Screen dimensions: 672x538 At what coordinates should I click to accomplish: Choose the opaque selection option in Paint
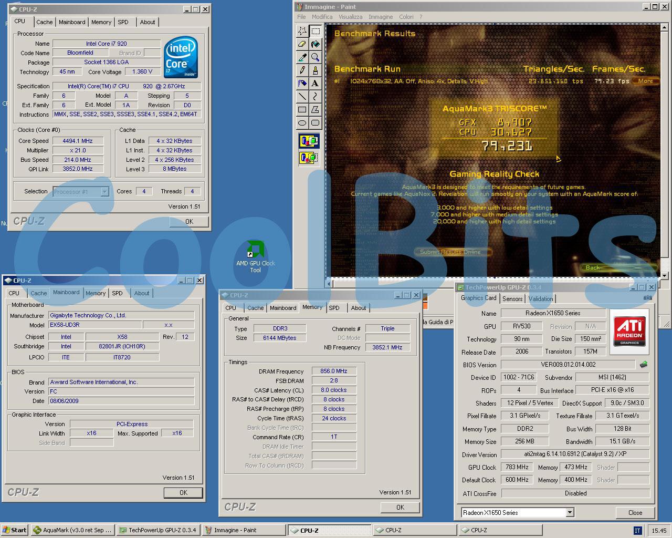click(x=309, y=141)
